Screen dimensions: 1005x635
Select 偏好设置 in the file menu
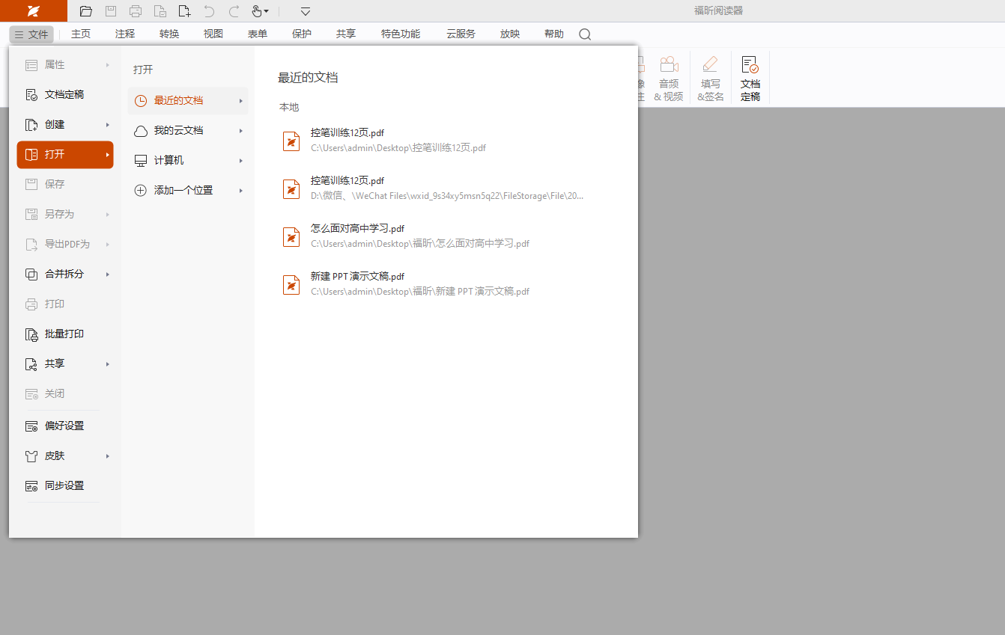point(64,426)
